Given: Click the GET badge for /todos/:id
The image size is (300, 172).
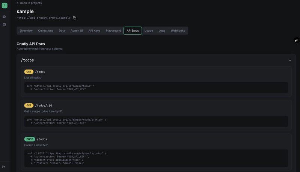Looking at the screenshot, I should 29,106.
